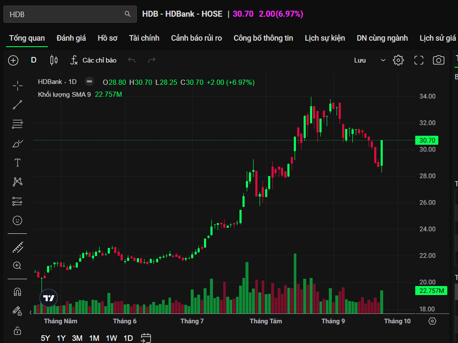
Task: Set chart range to 3M
Action: tap(77, 338)
